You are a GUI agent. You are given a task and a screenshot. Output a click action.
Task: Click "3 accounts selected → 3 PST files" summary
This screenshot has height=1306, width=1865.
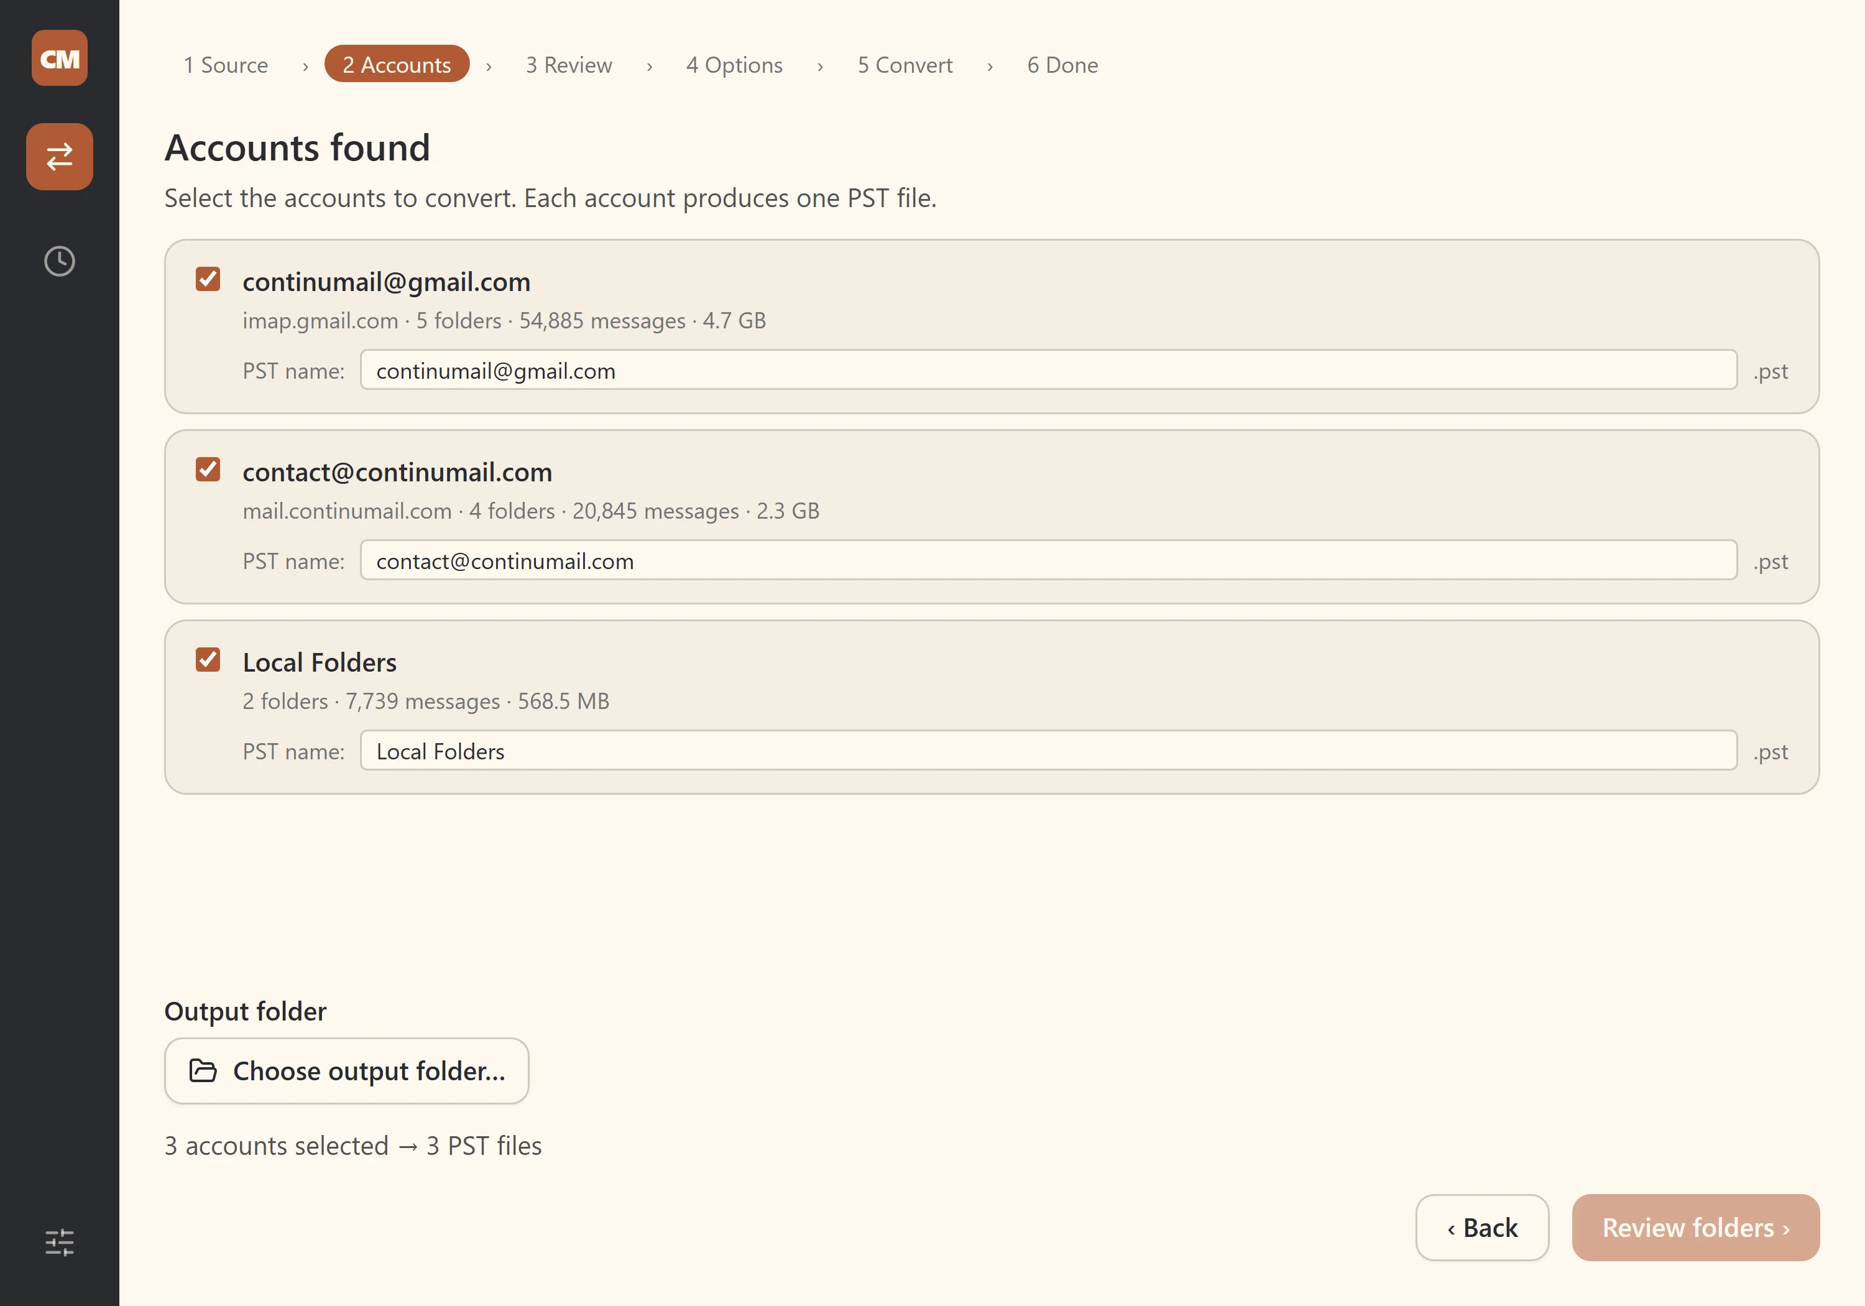click(352, 1145)
